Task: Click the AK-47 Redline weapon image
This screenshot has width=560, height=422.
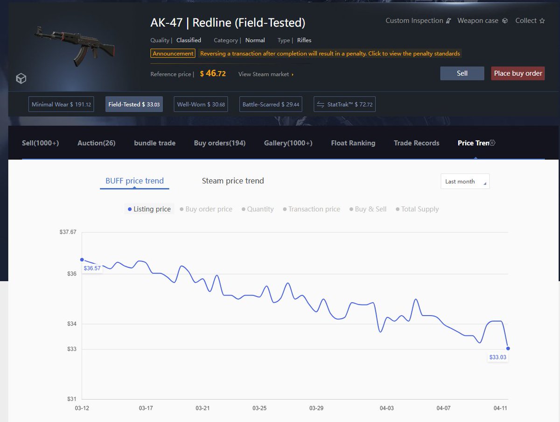Action: [75, 46]
